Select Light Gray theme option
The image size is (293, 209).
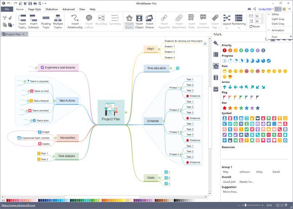278,19
